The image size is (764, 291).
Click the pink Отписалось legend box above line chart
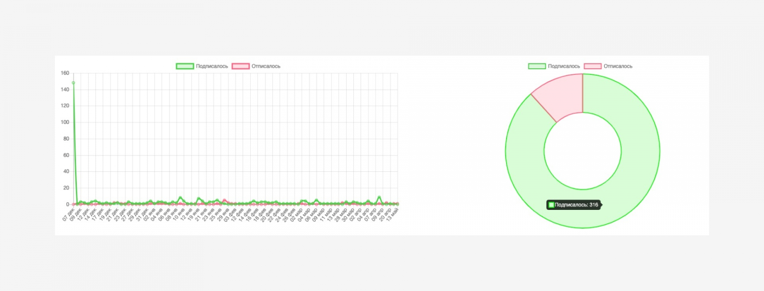(x=241, y=66)
